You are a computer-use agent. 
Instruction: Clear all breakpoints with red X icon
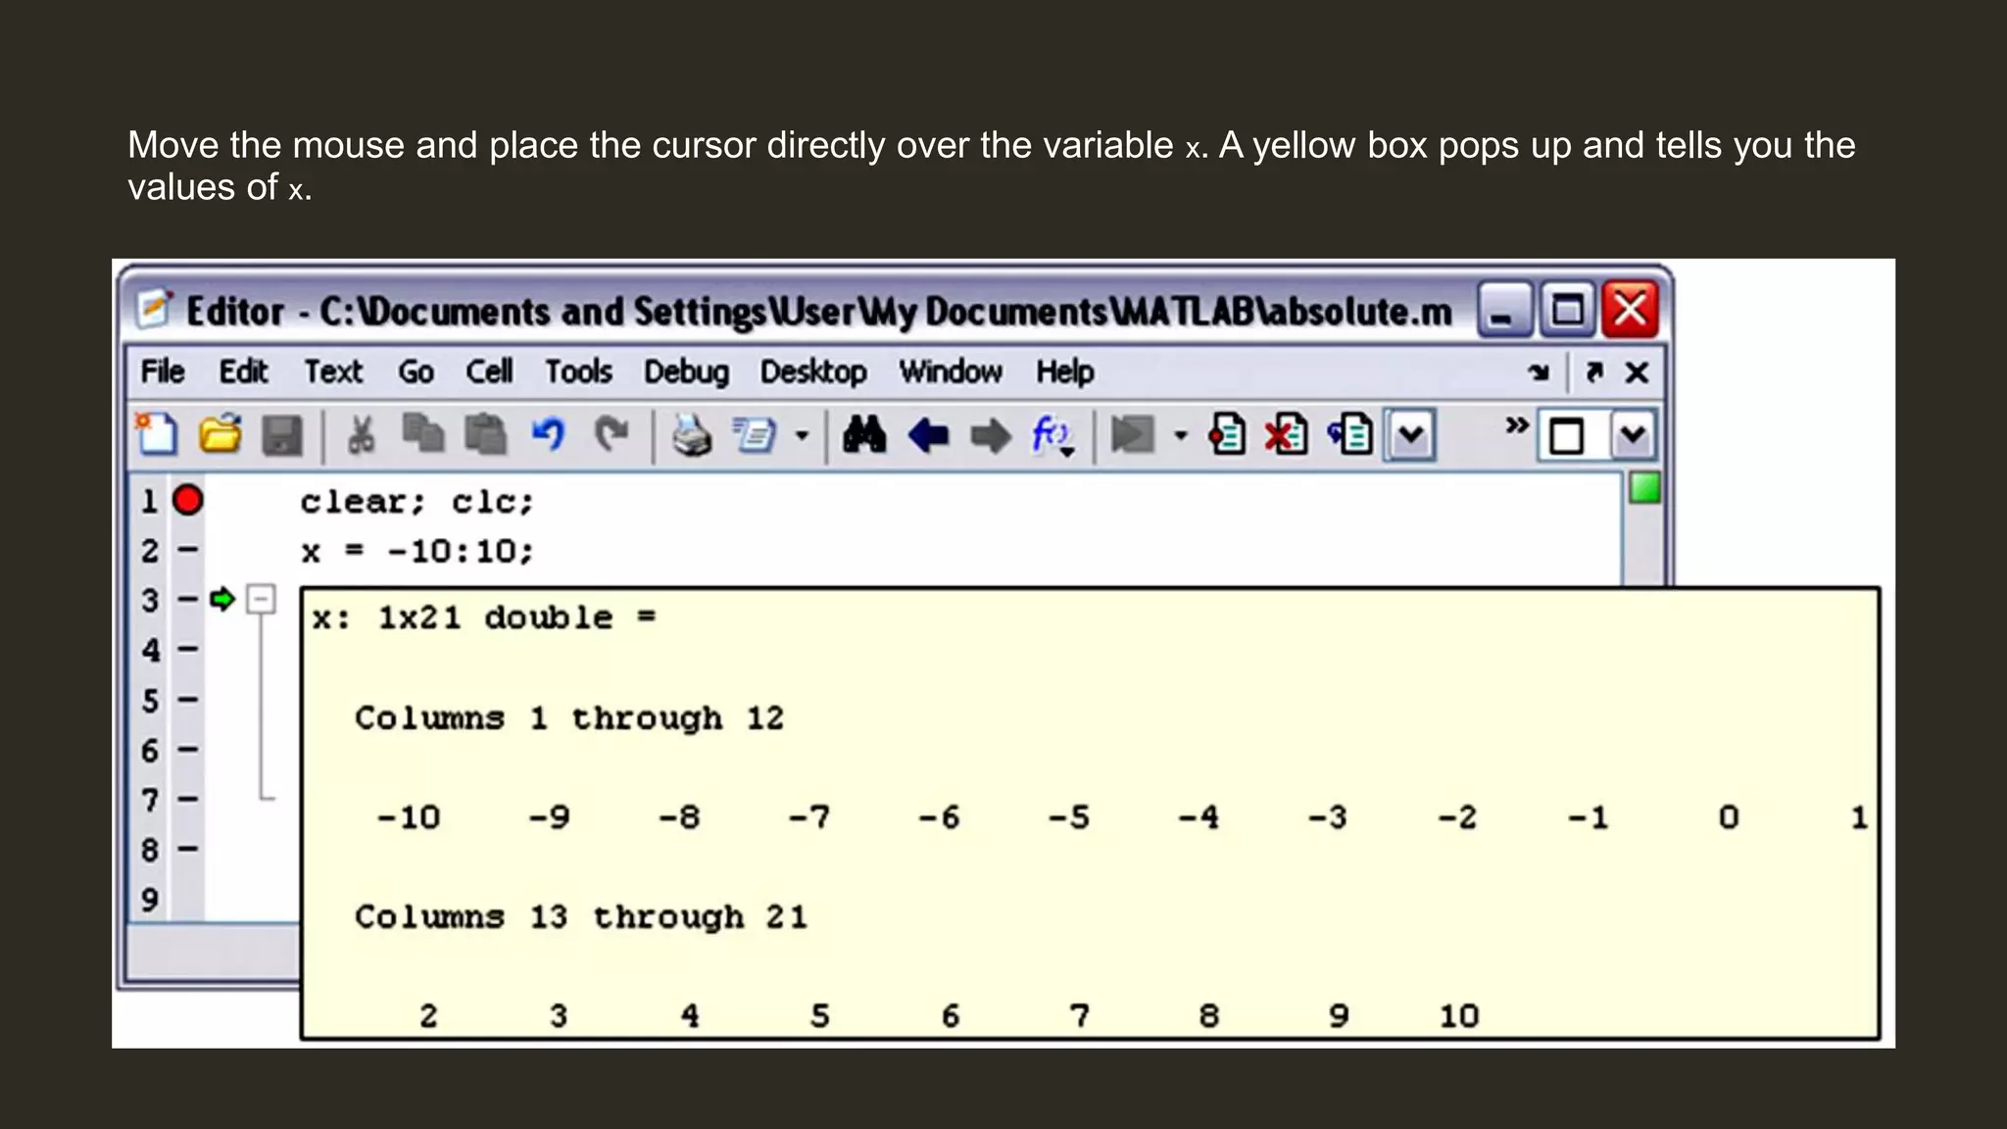pos(1287,434)
